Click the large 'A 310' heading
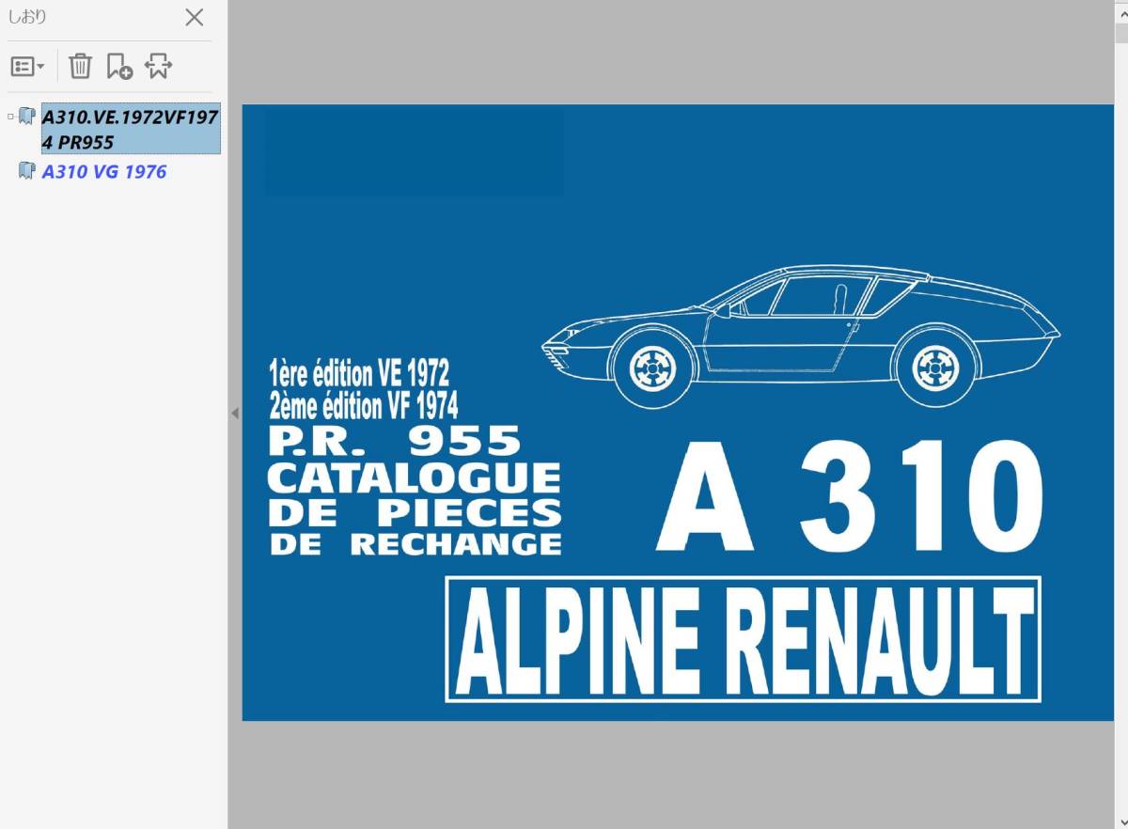 (x=849, y=497)
